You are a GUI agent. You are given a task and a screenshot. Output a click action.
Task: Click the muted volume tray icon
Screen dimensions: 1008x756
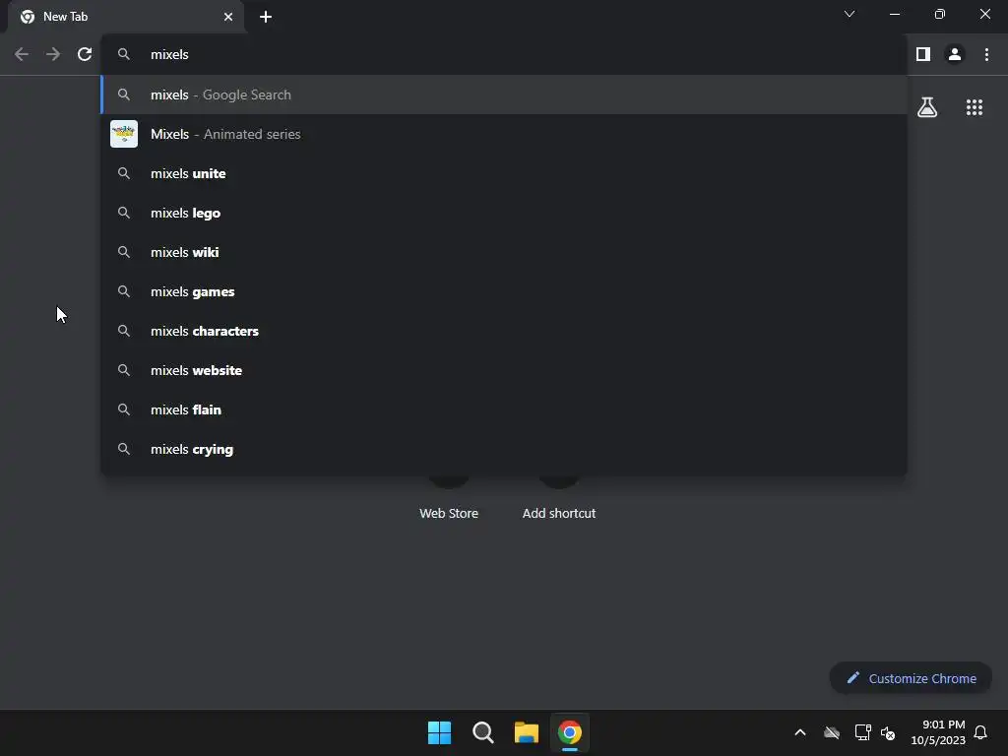(x=888, y=732)
